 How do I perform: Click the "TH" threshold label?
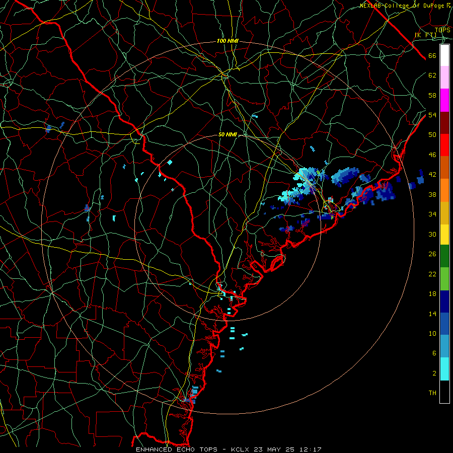coord(432,393)
